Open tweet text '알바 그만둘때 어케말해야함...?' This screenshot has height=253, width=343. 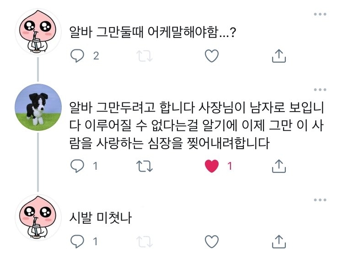coord(153,32)
